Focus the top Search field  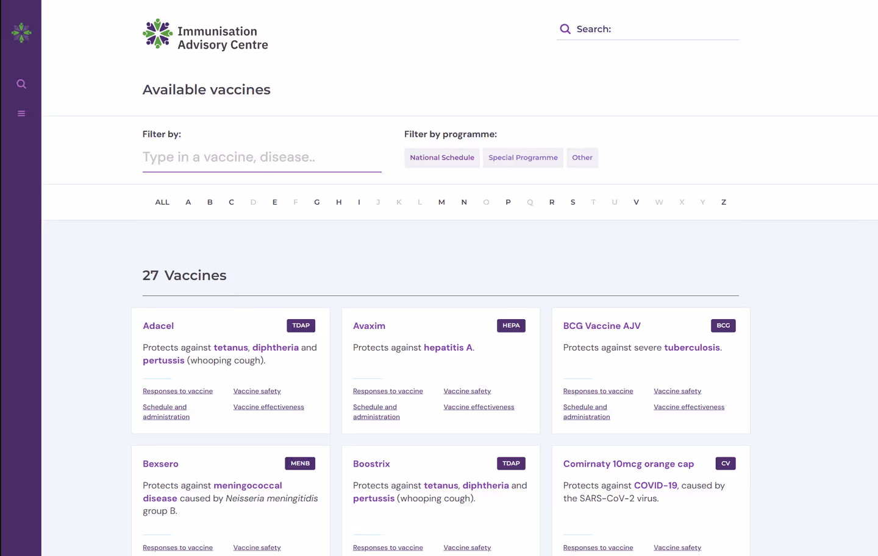tap(648, 29)
